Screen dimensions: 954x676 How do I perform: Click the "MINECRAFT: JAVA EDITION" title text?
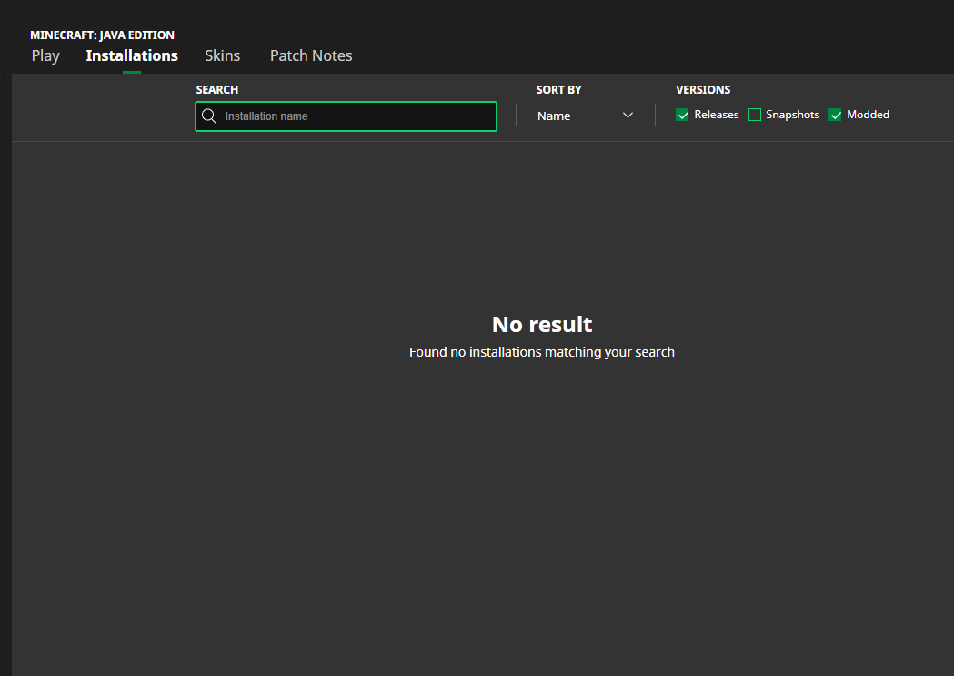point(102,35)
